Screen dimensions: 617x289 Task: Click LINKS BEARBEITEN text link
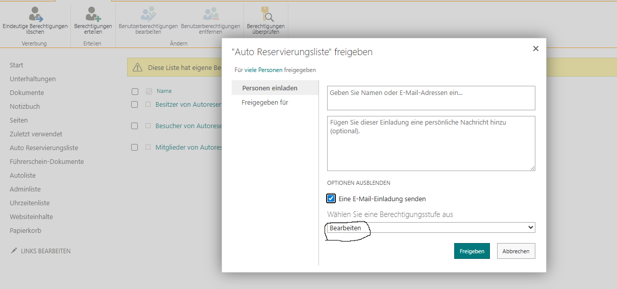tap(45, 251)
